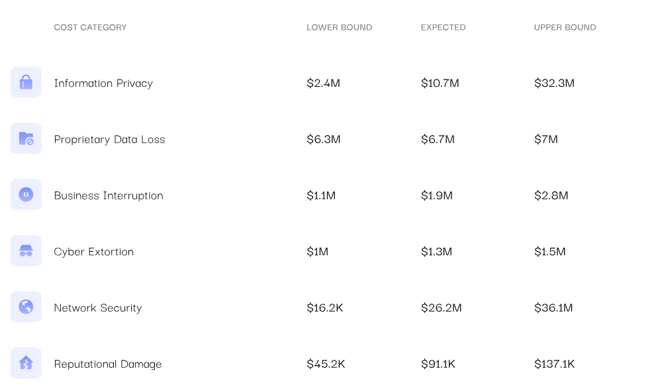Sort by the Cost Category column header
The width and height of the screenshot is (662, 389).
click(x=90, y=27)
